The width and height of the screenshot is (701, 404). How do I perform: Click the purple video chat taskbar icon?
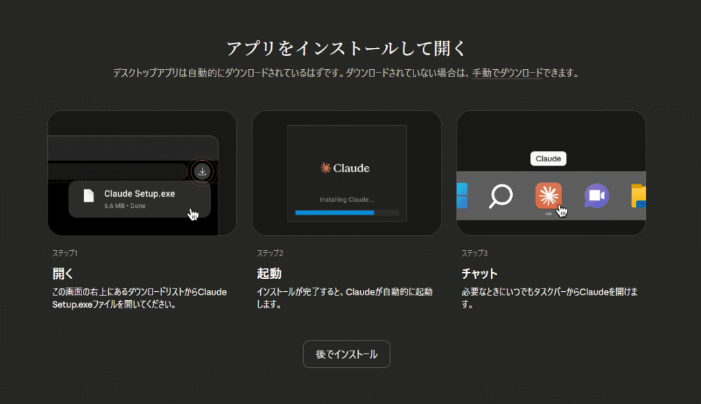tap(596, 196)
